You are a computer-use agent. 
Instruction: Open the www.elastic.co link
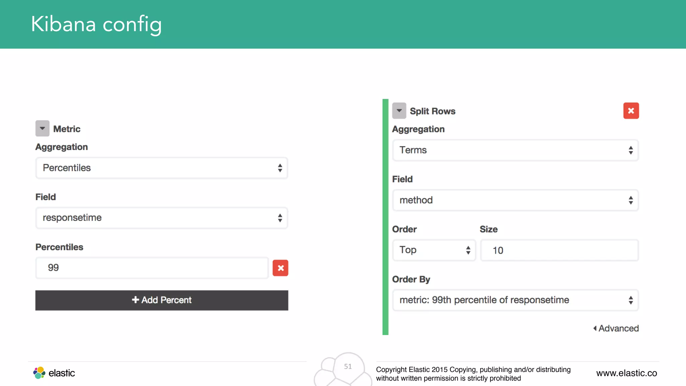pos(627,373)
